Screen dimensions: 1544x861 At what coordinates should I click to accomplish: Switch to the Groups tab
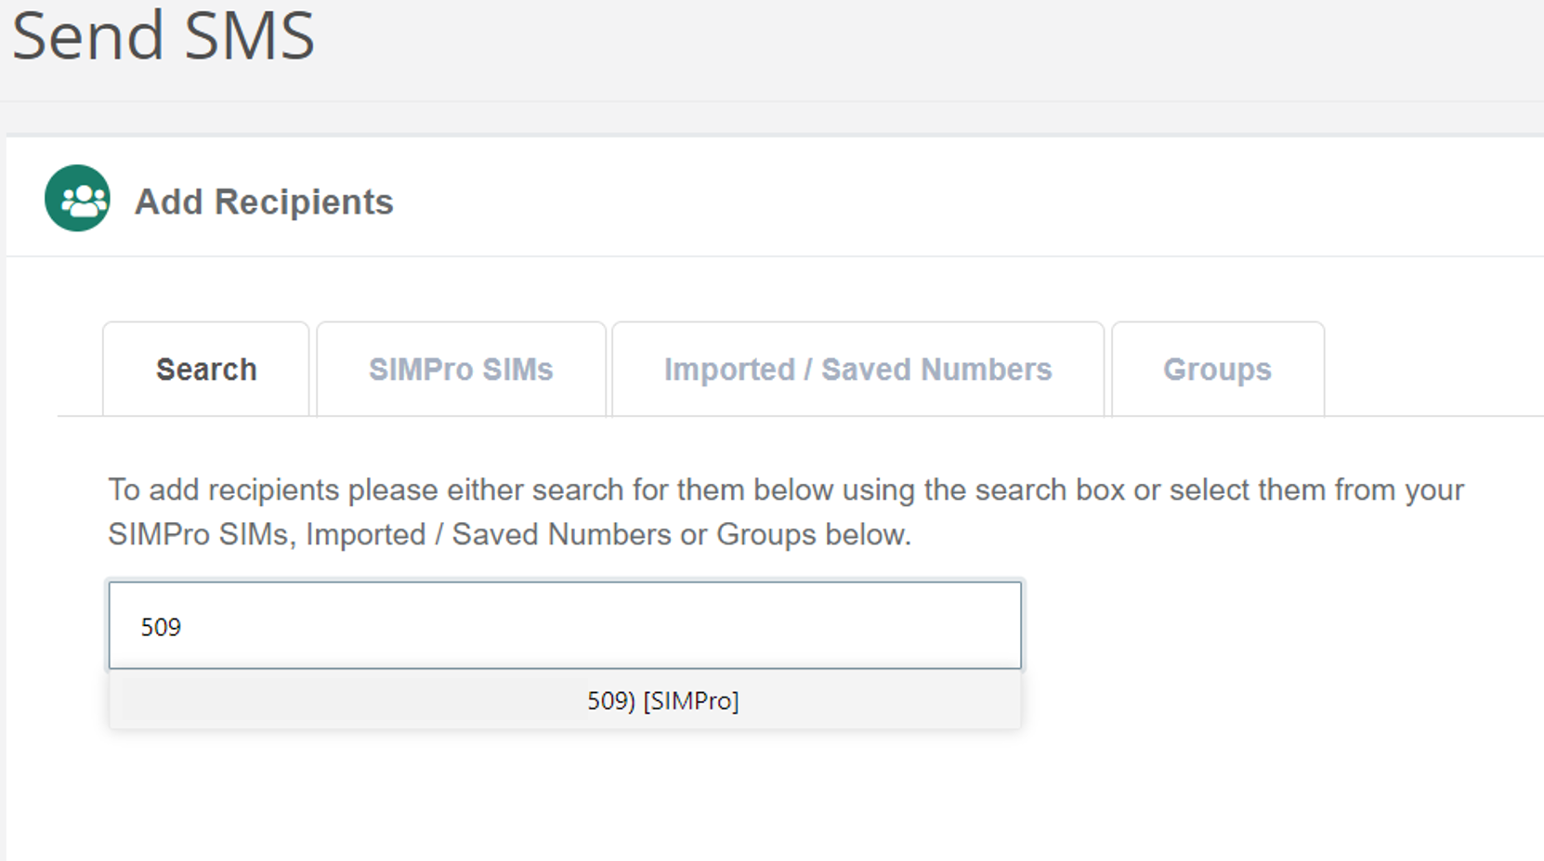1217,370
